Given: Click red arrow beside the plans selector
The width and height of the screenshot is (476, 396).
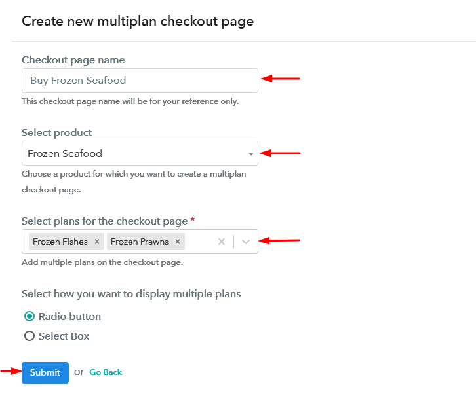Looking at the screenshot, I should point(281,240).
